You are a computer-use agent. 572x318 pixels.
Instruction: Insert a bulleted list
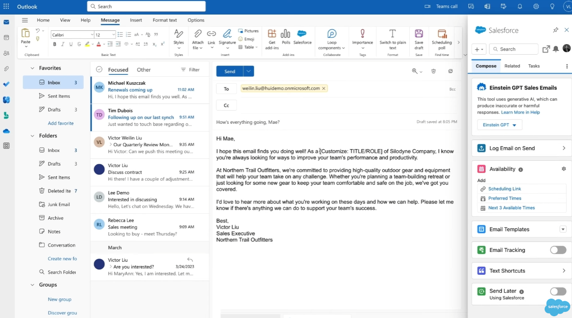pos(120,34)
